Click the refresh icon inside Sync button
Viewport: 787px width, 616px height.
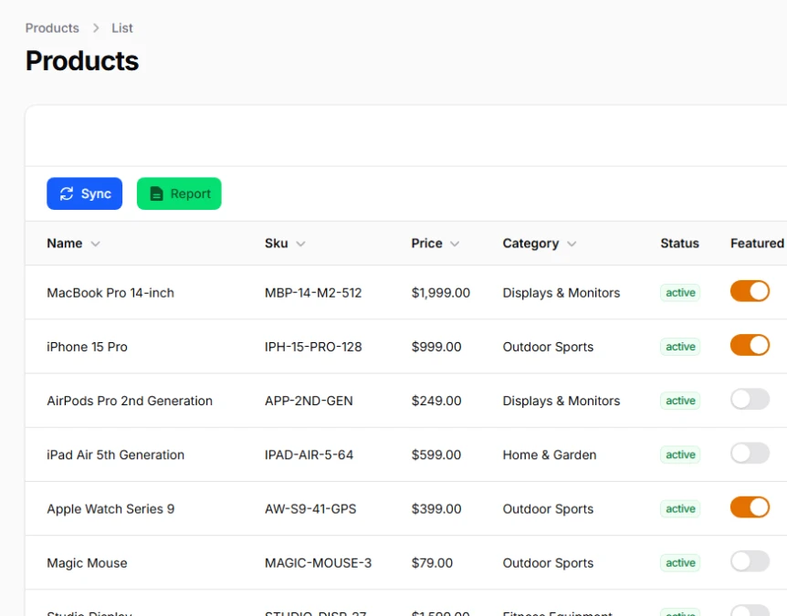(67, 193)
